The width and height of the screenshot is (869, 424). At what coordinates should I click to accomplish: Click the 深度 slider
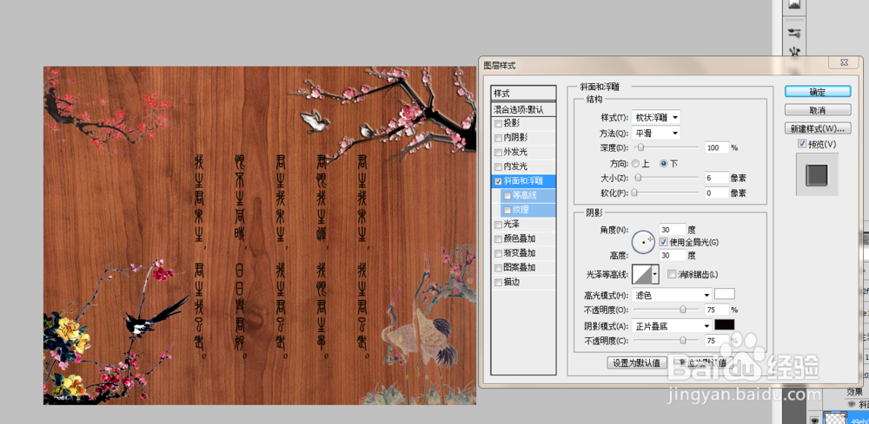click(x=667, y=147)
